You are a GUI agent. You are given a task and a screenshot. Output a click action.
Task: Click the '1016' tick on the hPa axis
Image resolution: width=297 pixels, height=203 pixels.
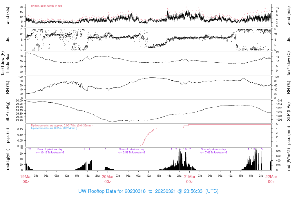[x=279, y=101]
